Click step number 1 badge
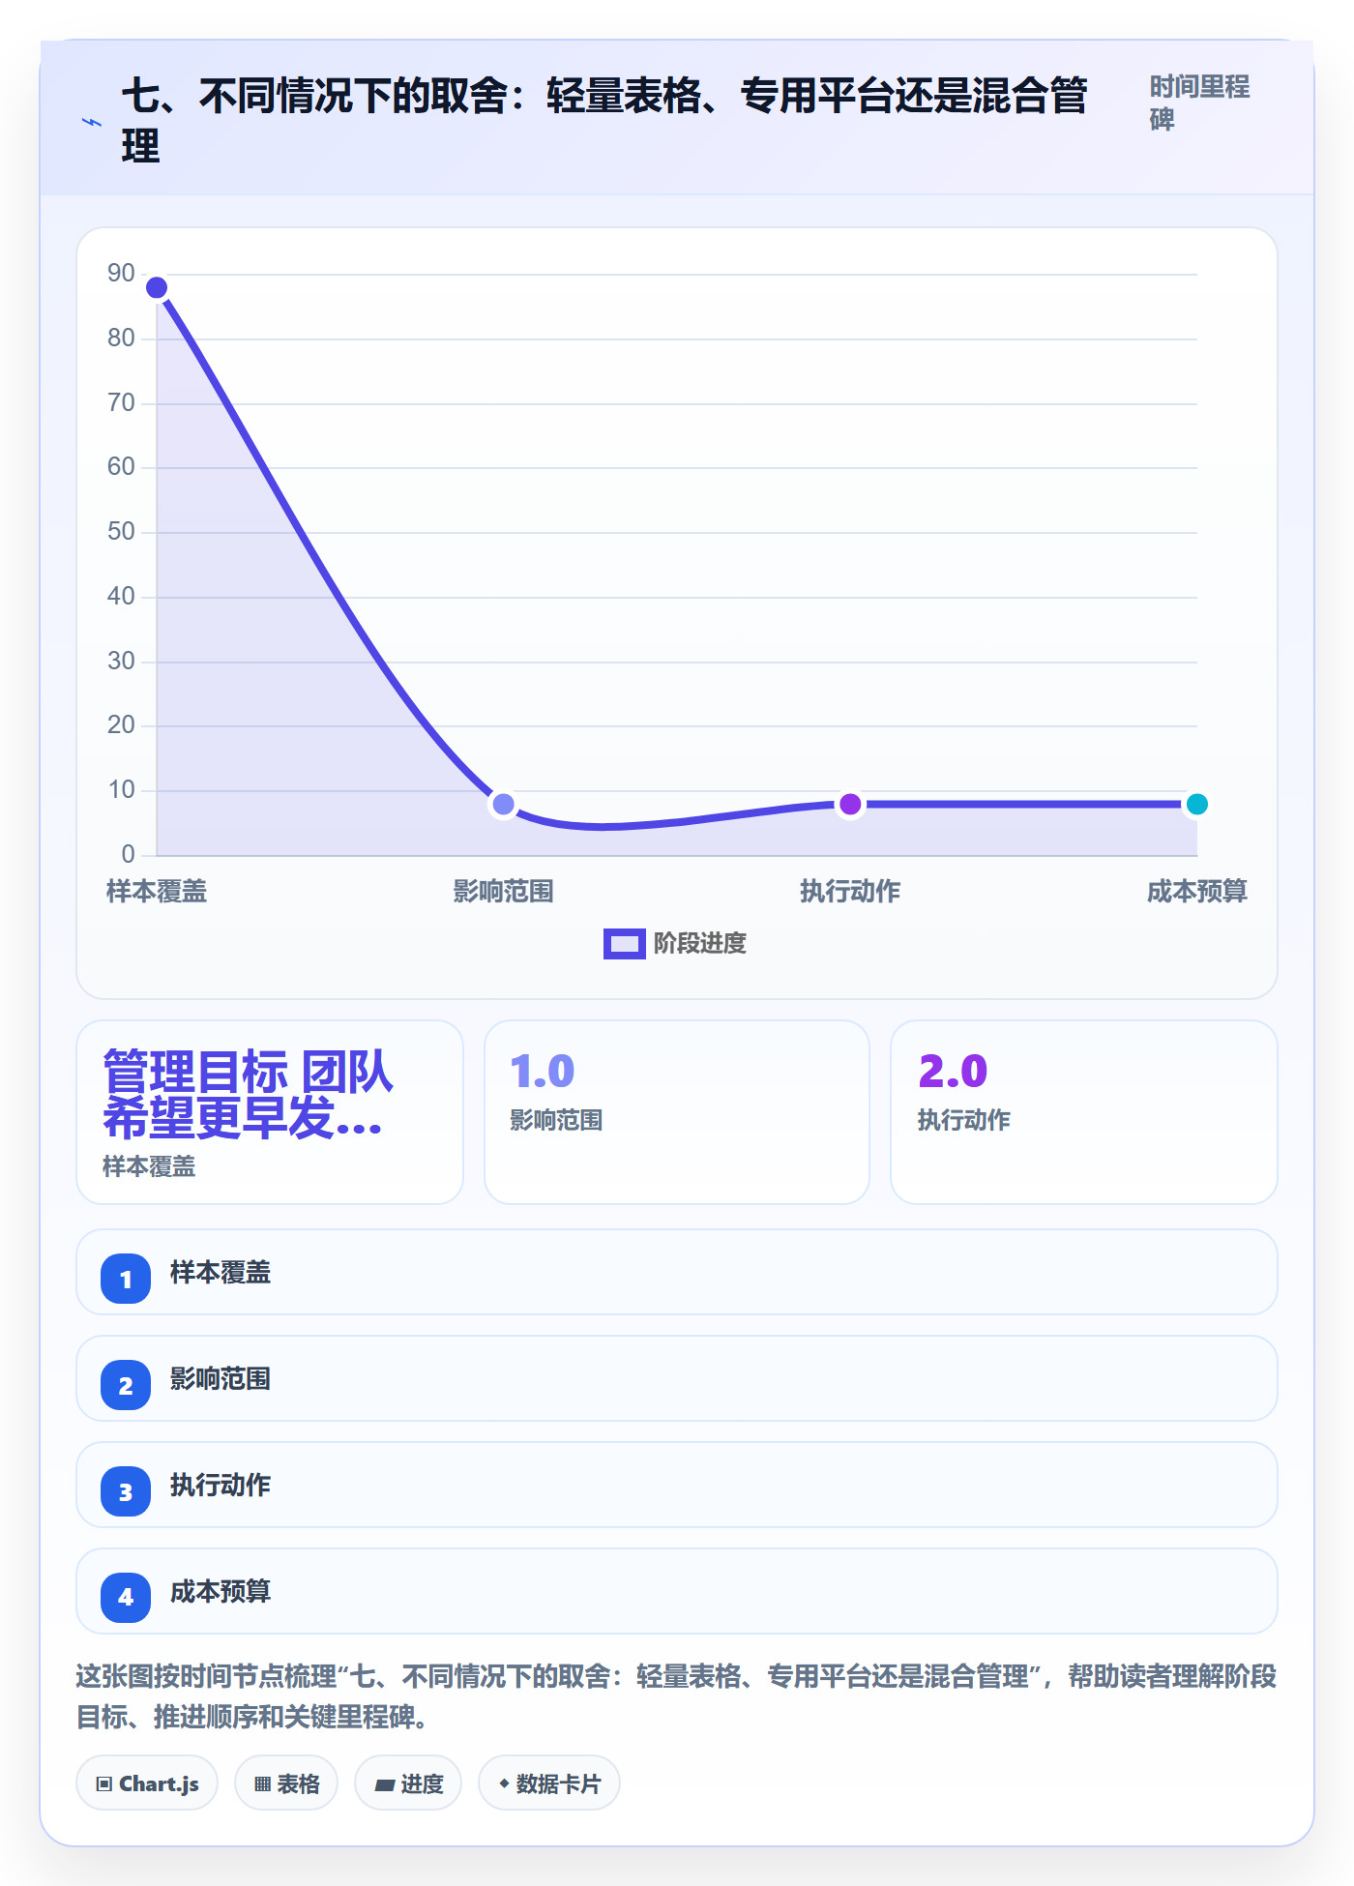Viewport: 1354px width, 1886px height. pyautogui.click(x=126, y=1279)
